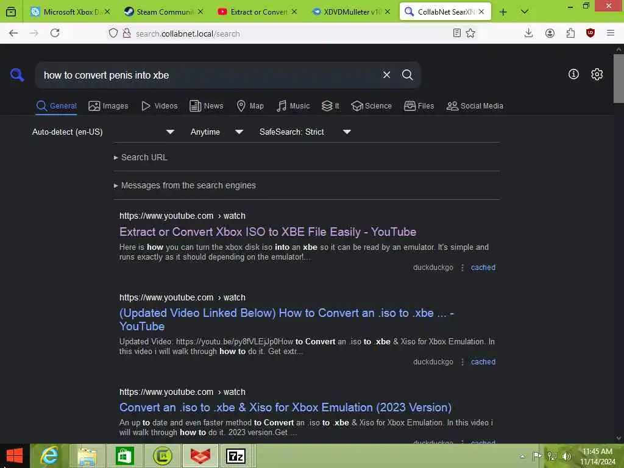Viewport: 624px width, 468px height.
Task: Open the Firefox hamburger application menu
Action: (x=611, y=33)
